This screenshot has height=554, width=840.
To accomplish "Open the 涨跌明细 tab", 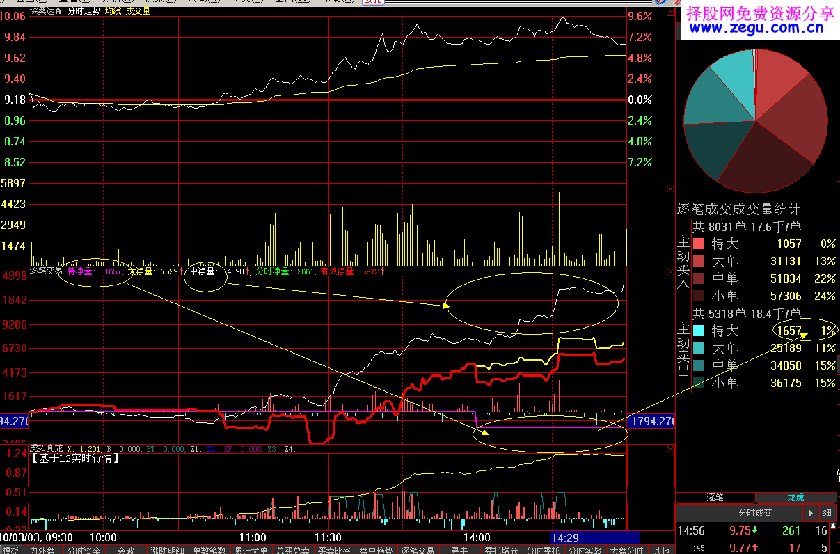I will pyautogui.click(x=167, y=550).
